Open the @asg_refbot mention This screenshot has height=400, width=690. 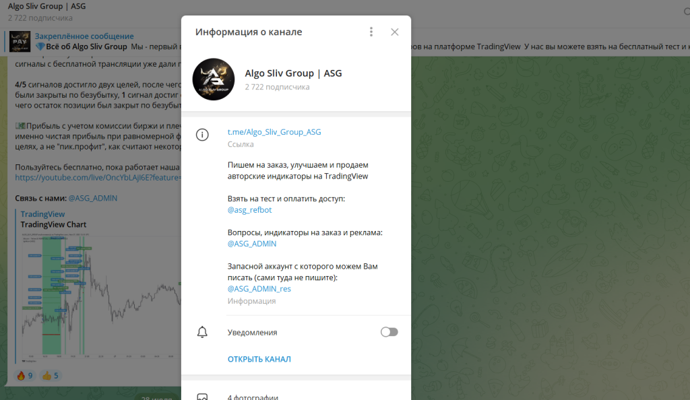tap(249, 210)
